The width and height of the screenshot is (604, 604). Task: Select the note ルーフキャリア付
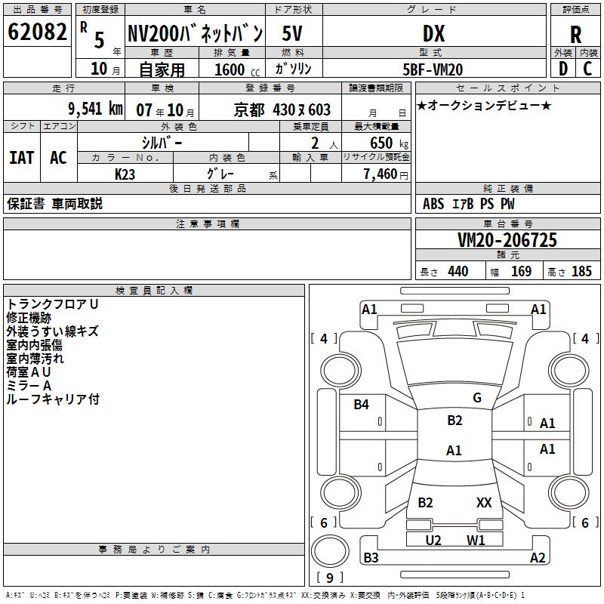click(x=53, y=399)
